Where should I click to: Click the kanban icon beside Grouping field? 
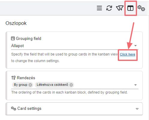(x=13, y=38)
